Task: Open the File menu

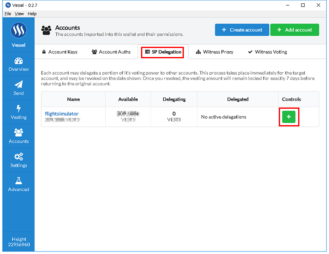Action: pyautogui.click(x=8, y=14)
